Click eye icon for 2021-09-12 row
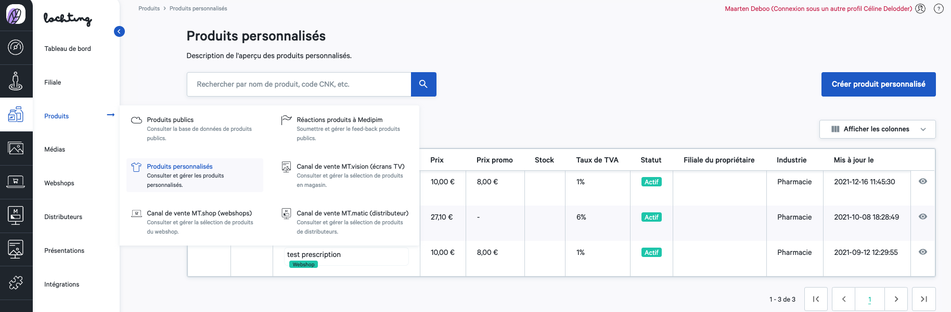The image size is (951, 312). click(922, 252)
